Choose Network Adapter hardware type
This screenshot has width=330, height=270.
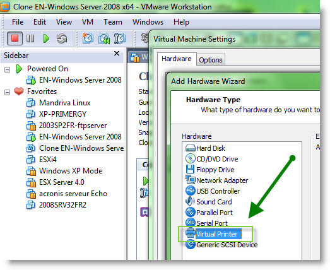click(x=222, y=180)
